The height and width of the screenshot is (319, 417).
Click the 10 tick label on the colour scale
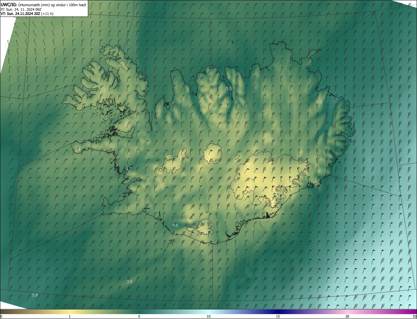tap(208, 316)
